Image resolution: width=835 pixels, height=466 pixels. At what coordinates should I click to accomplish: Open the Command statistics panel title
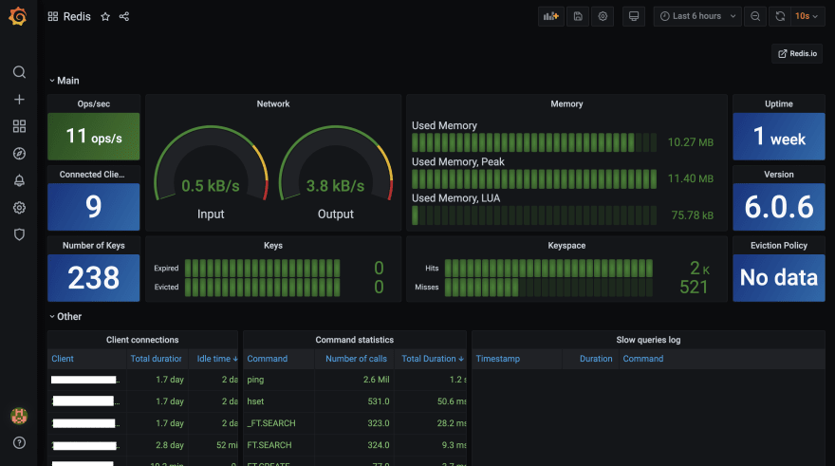point(355,340)
